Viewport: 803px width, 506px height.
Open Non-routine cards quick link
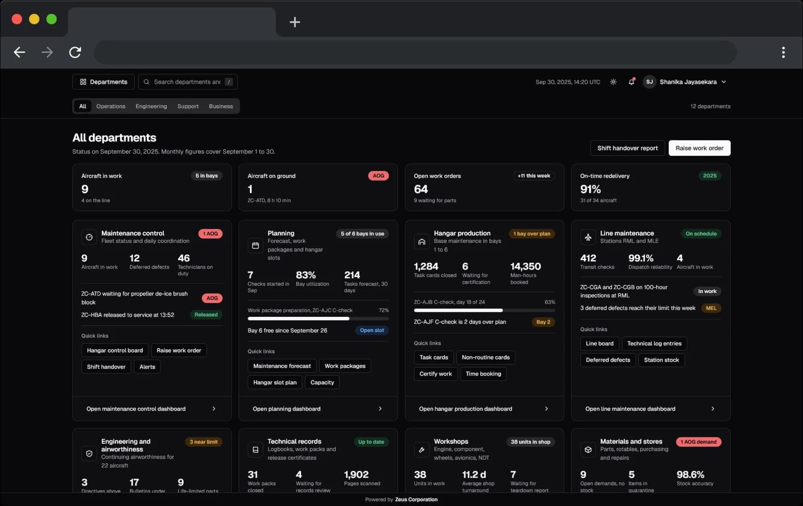[485, 358]
